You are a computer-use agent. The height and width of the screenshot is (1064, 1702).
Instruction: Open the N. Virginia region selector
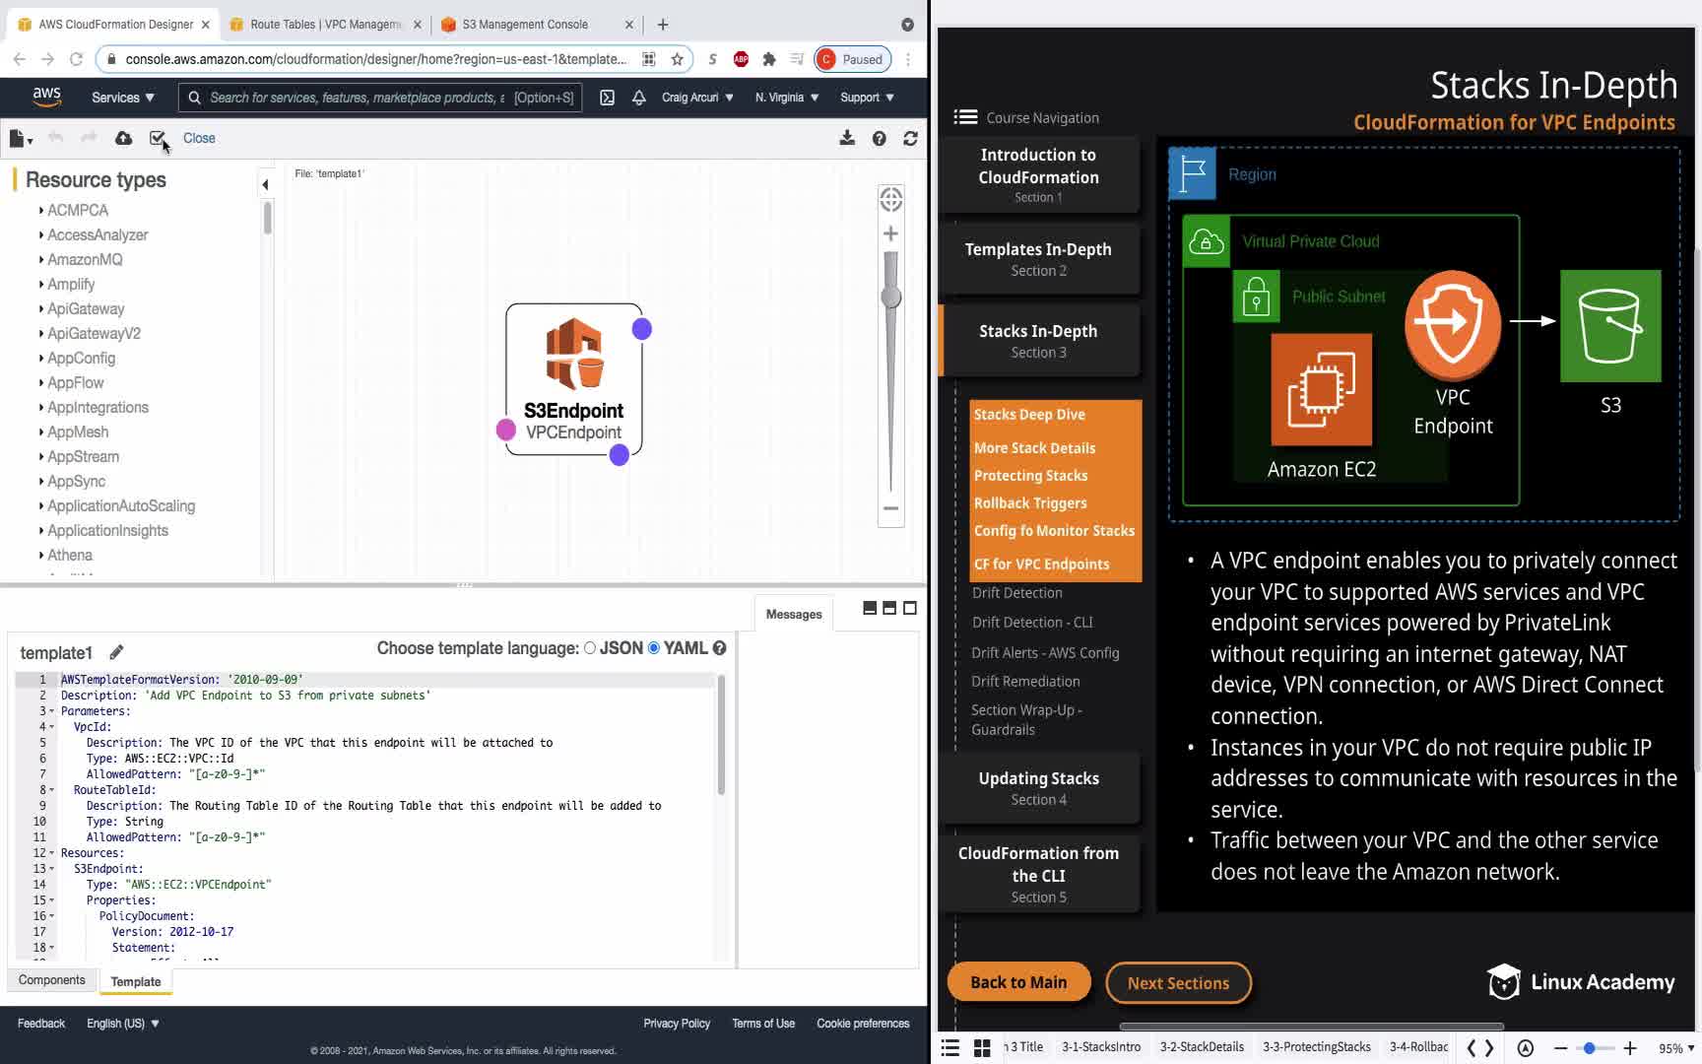[x=787, y=98]
